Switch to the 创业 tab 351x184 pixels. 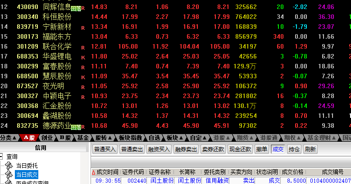click(47, 138)
